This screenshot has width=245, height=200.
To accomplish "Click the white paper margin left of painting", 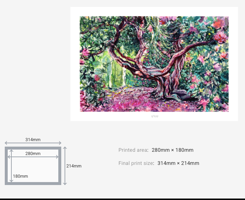I will [x=75, y=64].
